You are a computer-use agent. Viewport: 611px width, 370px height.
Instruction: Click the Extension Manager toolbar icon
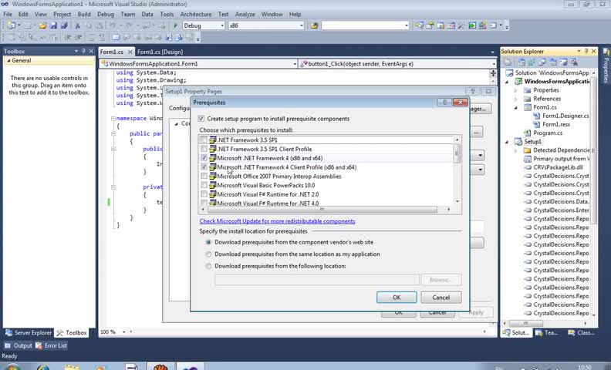482,25
